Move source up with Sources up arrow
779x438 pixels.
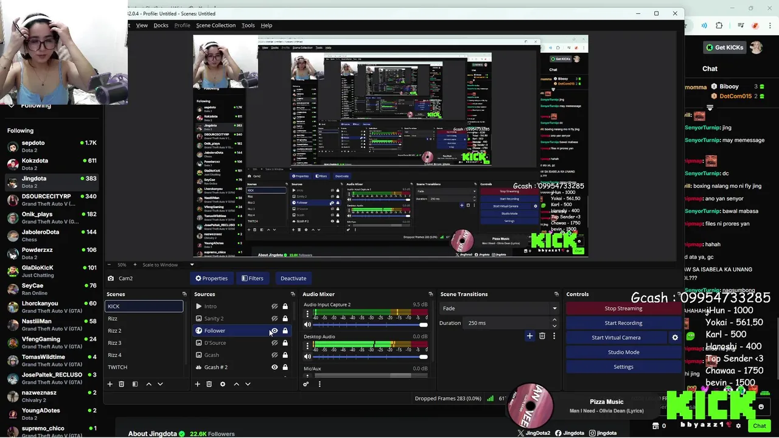click(236, 384)
